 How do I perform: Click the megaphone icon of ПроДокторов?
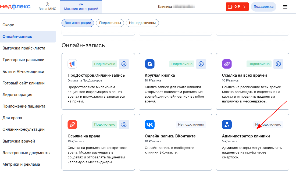click(x=72, y=64)
